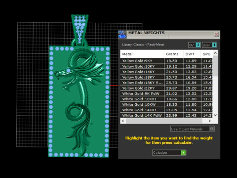Image resolution: width=237 pixels, height=178 pixels.
Task: Click DWT value 13.83
Action: click(x=191, y=72)
